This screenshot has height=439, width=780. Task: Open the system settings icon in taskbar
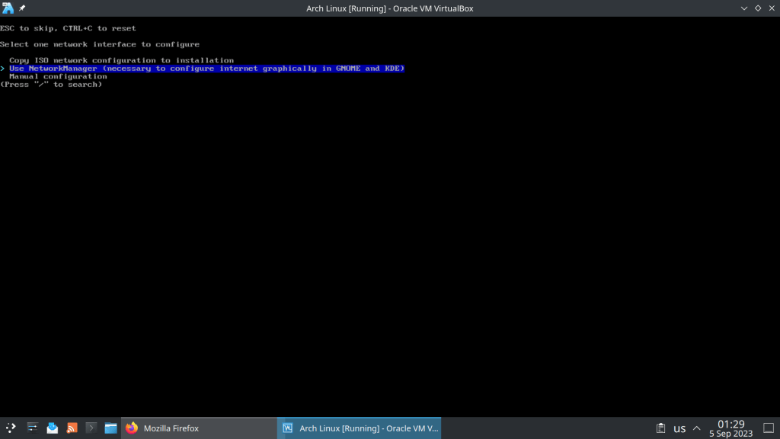[33, 428]
